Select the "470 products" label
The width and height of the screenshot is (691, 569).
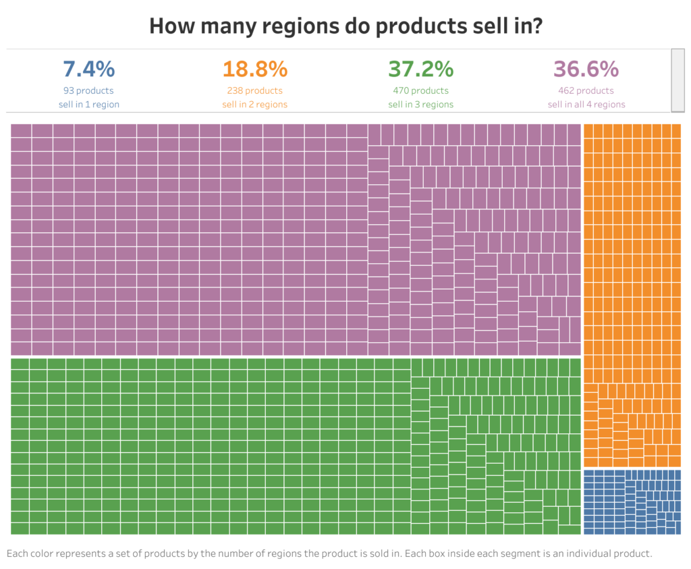[x=420, y=90]
